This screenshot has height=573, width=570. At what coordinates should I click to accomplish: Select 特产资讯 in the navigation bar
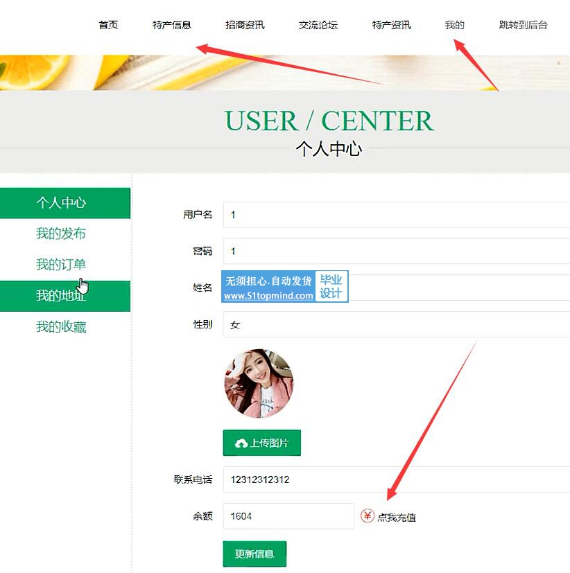pos(391,25)
